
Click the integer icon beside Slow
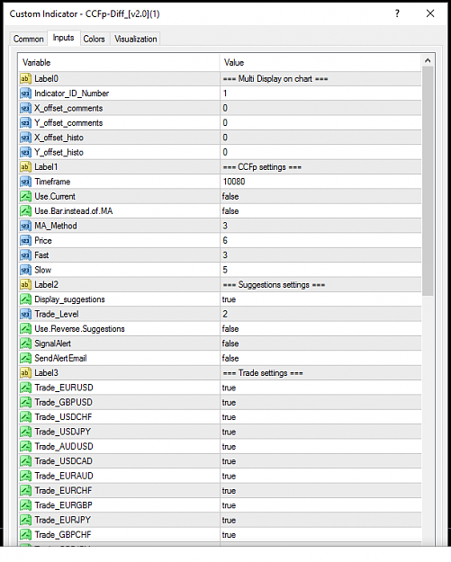point(25,270)
